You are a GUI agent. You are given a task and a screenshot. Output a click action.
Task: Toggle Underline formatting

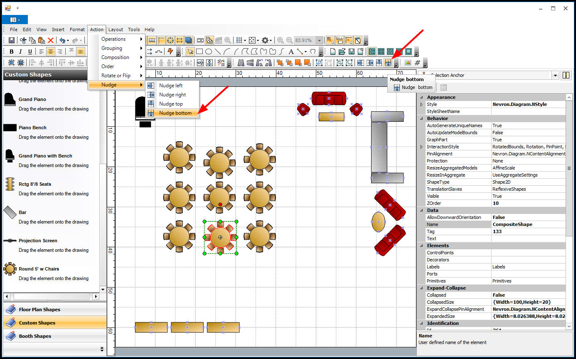(x=30, y=52)
